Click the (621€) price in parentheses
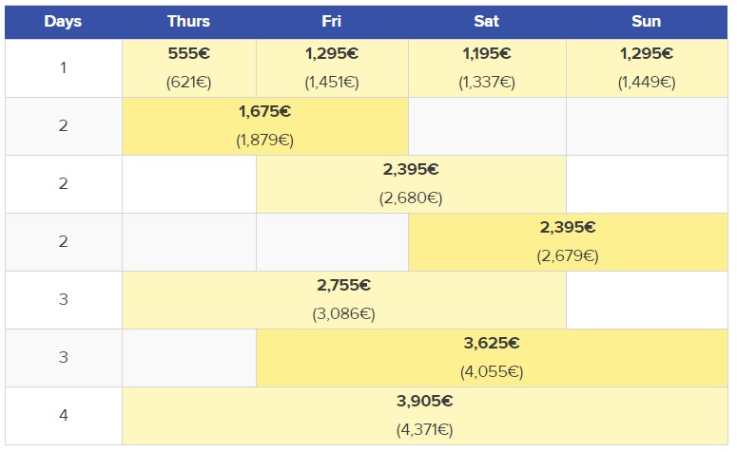The width and height of the screenshot is (737, 452). click(x=188, y=83)
